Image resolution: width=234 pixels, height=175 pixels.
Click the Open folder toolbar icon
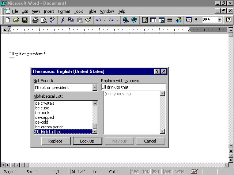pyautogui.click(x=16, y=20)
